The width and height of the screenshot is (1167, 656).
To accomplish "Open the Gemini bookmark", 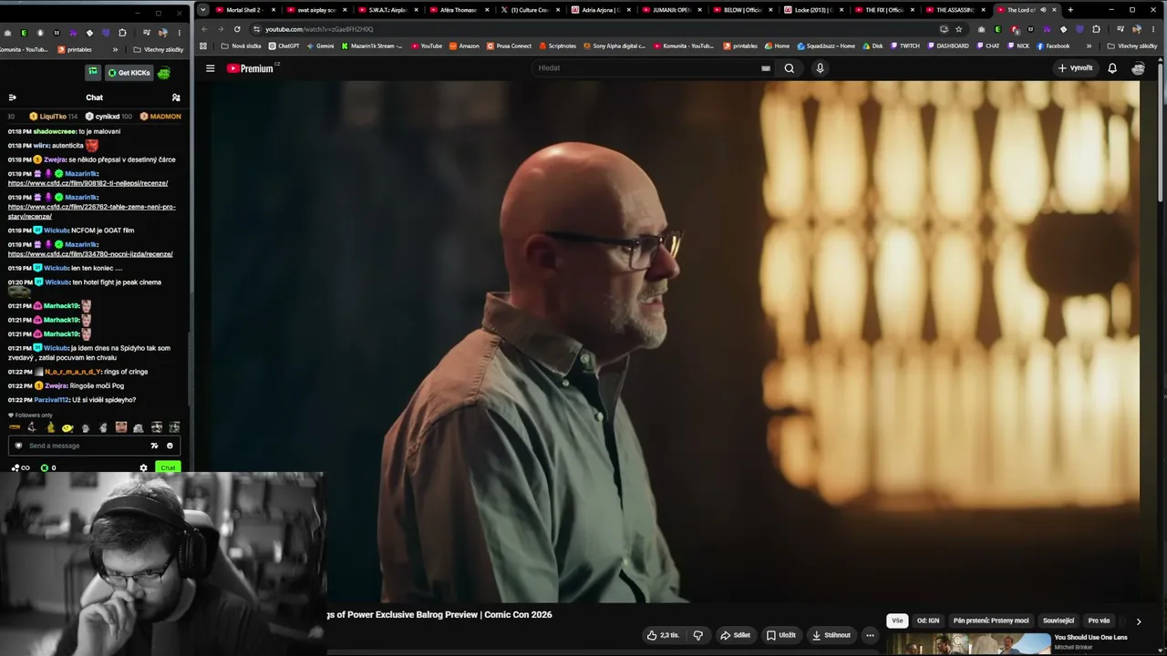I will tap(320, 46).
